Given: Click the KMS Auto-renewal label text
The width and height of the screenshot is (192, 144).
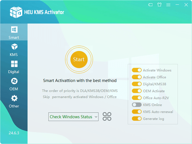Looking at the screenshot, I should [x=158, y=112].
